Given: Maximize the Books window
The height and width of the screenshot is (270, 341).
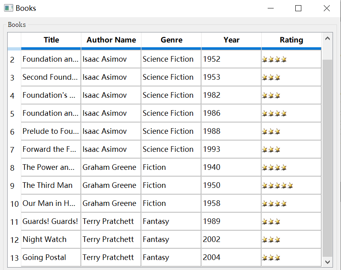Looking at the screenshot, I should (298, 8).
